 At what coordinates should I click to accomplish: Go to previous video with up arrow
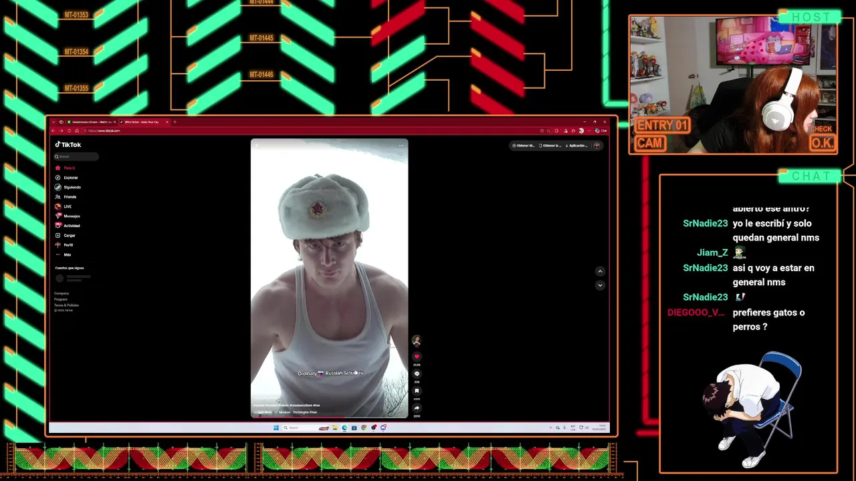click(x=600, y=271)
